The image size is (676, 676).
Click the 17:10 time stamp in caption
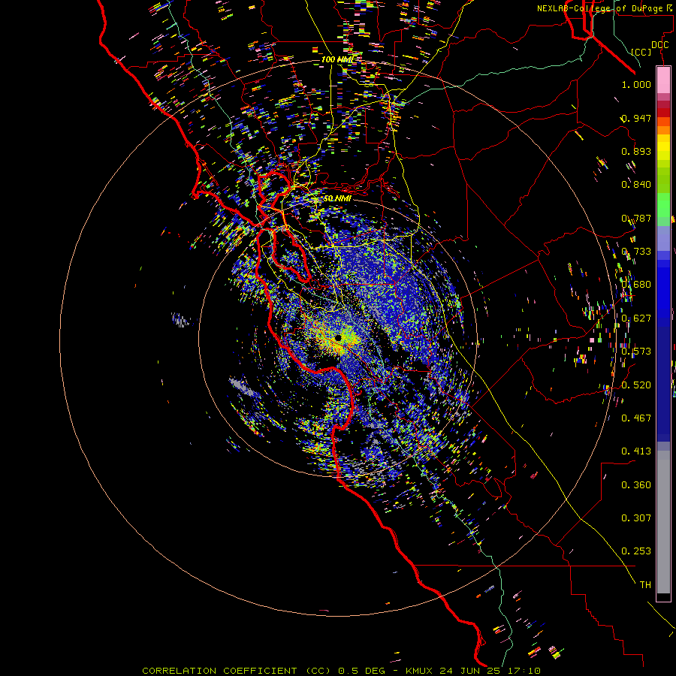pos(525,671)
